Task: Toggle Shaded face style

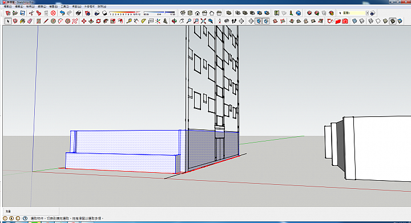Action: [385, 21]
